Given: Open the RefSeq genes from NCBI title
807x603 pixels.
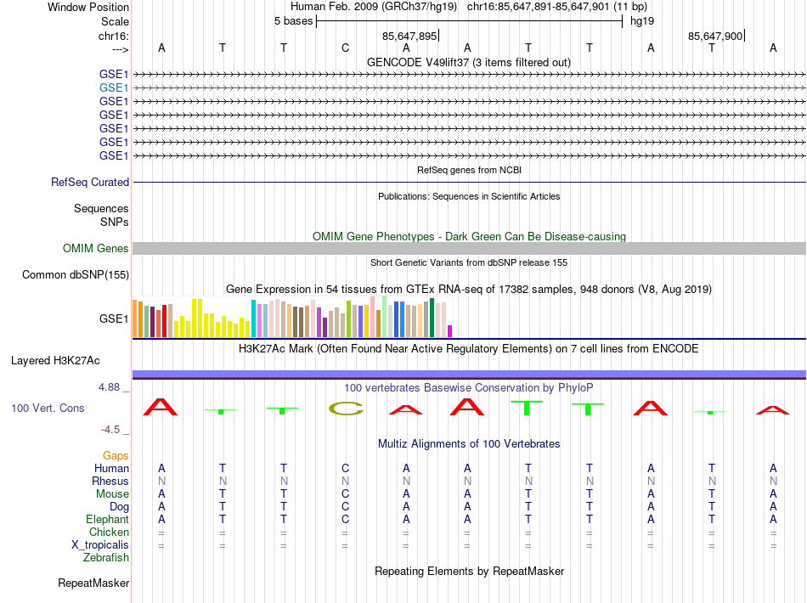Looking at the screenshot, I should [469, 170].
